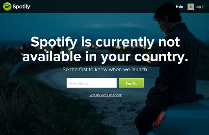Follow the Sign up with Facebook link
Viewport: 209px width, 135px height.
pyautogui.click(x=105, y=95)
